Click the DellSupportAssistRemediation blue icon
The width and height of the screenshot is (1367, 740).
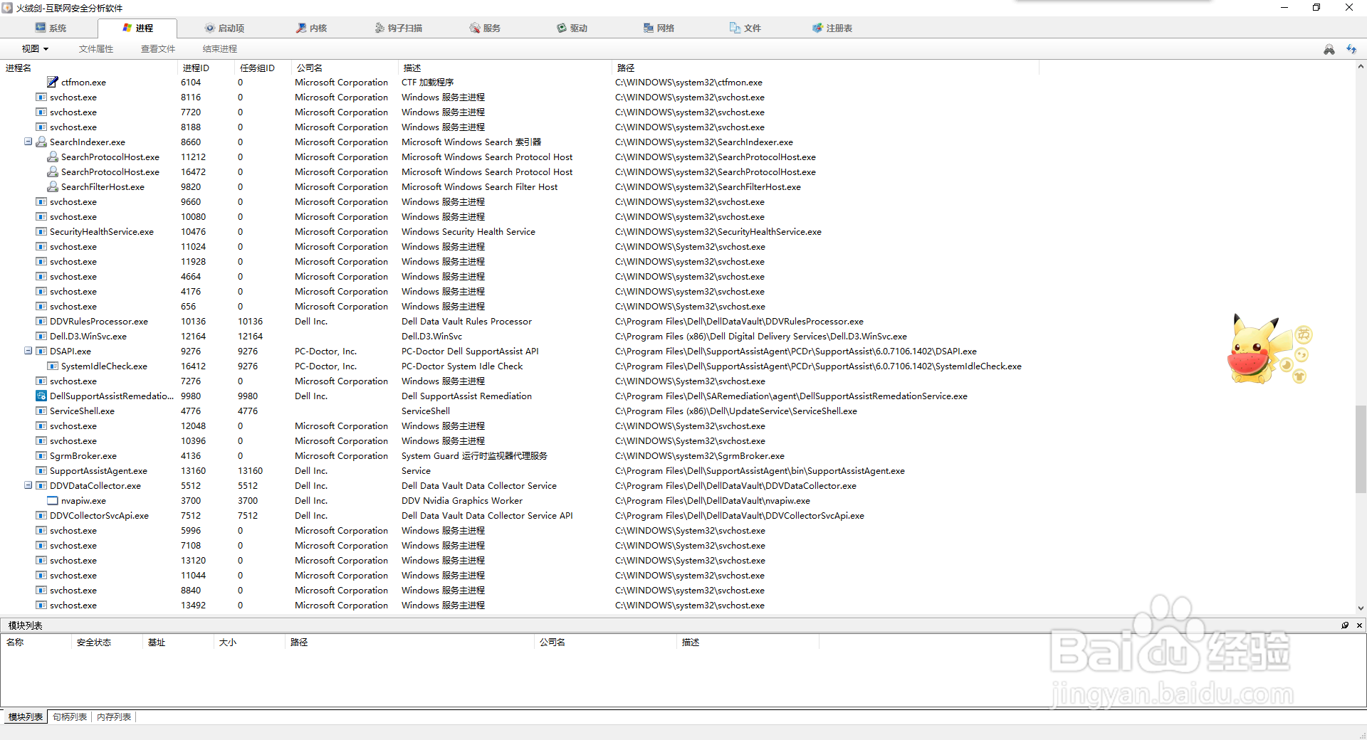pos(41,396)
